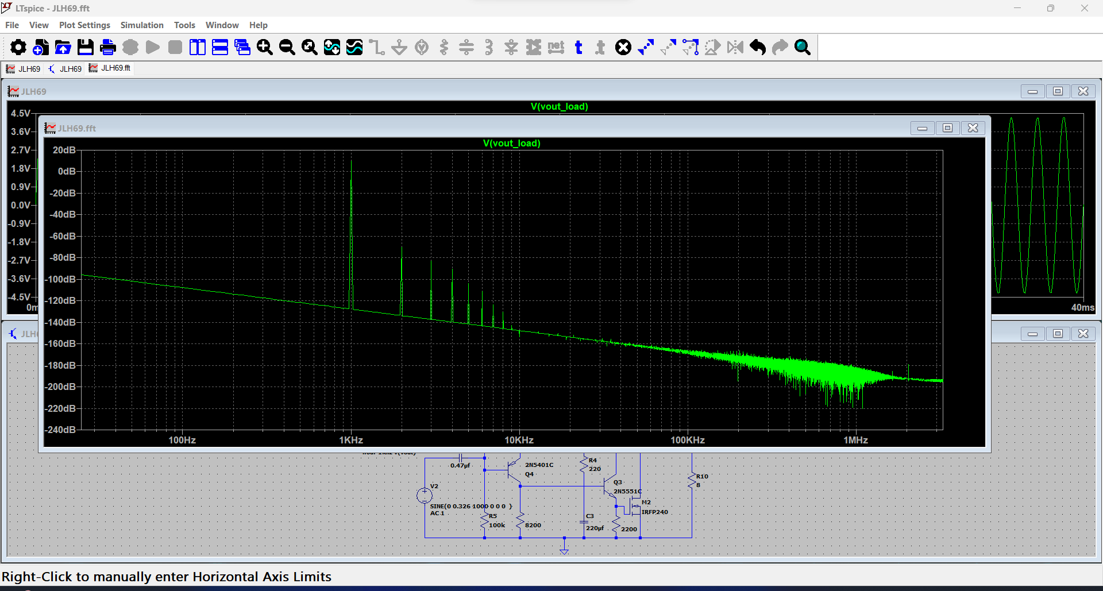Click the open file folder icon
Viewport: 1103px width, 591px height.
click(63, 47)
